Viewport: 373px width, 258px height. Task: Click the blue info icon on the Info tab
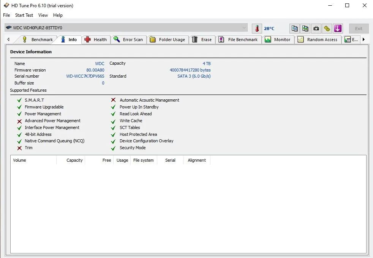[63, 39]
